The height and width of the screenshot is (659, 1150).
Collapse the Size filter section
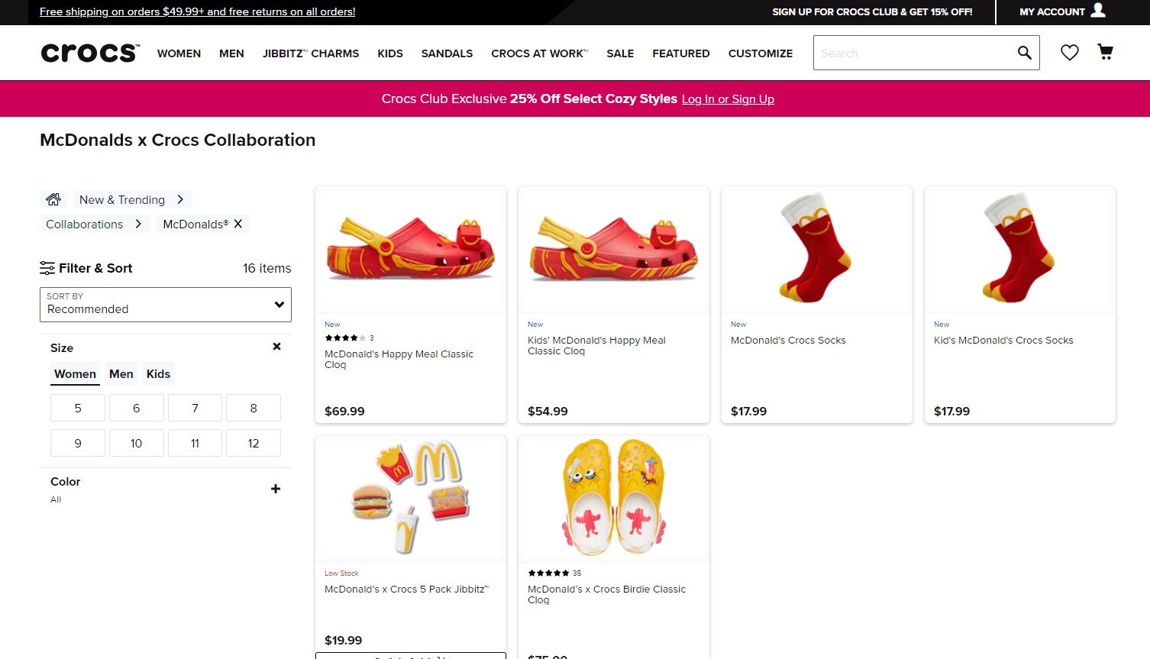[x=276, y=346]
